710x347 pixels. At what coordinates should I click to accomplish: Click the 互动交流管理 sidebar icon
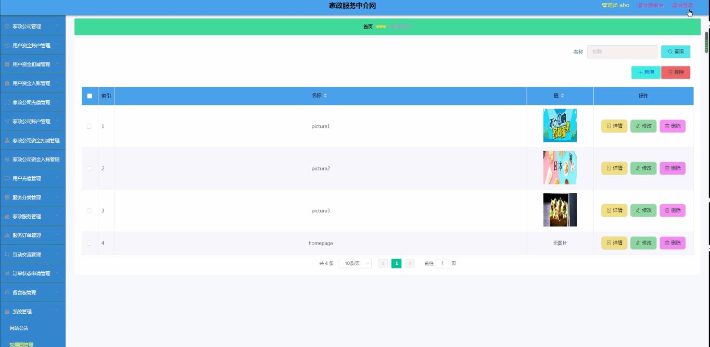click(7, 255)
